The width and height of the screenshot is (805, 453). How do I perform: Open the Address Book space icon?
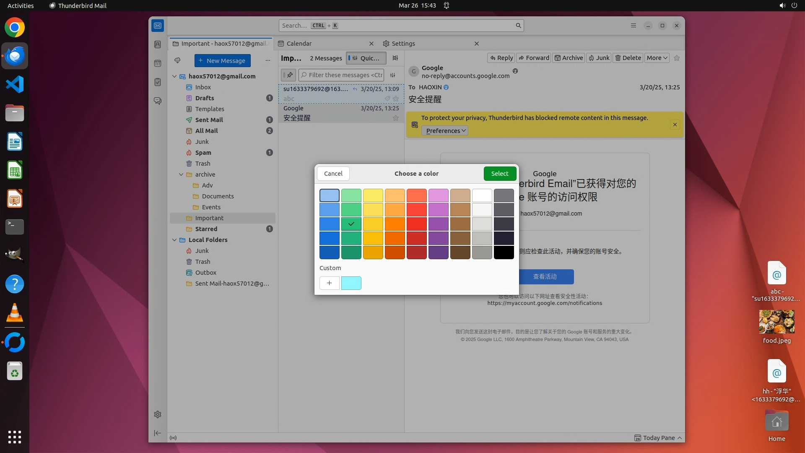tap(158, 44)
